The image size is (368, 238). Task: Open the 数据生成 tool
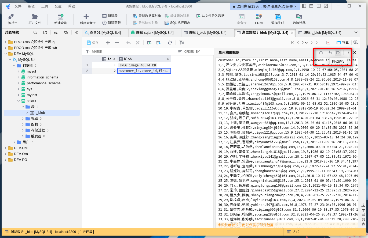click(x=278, y=19)
